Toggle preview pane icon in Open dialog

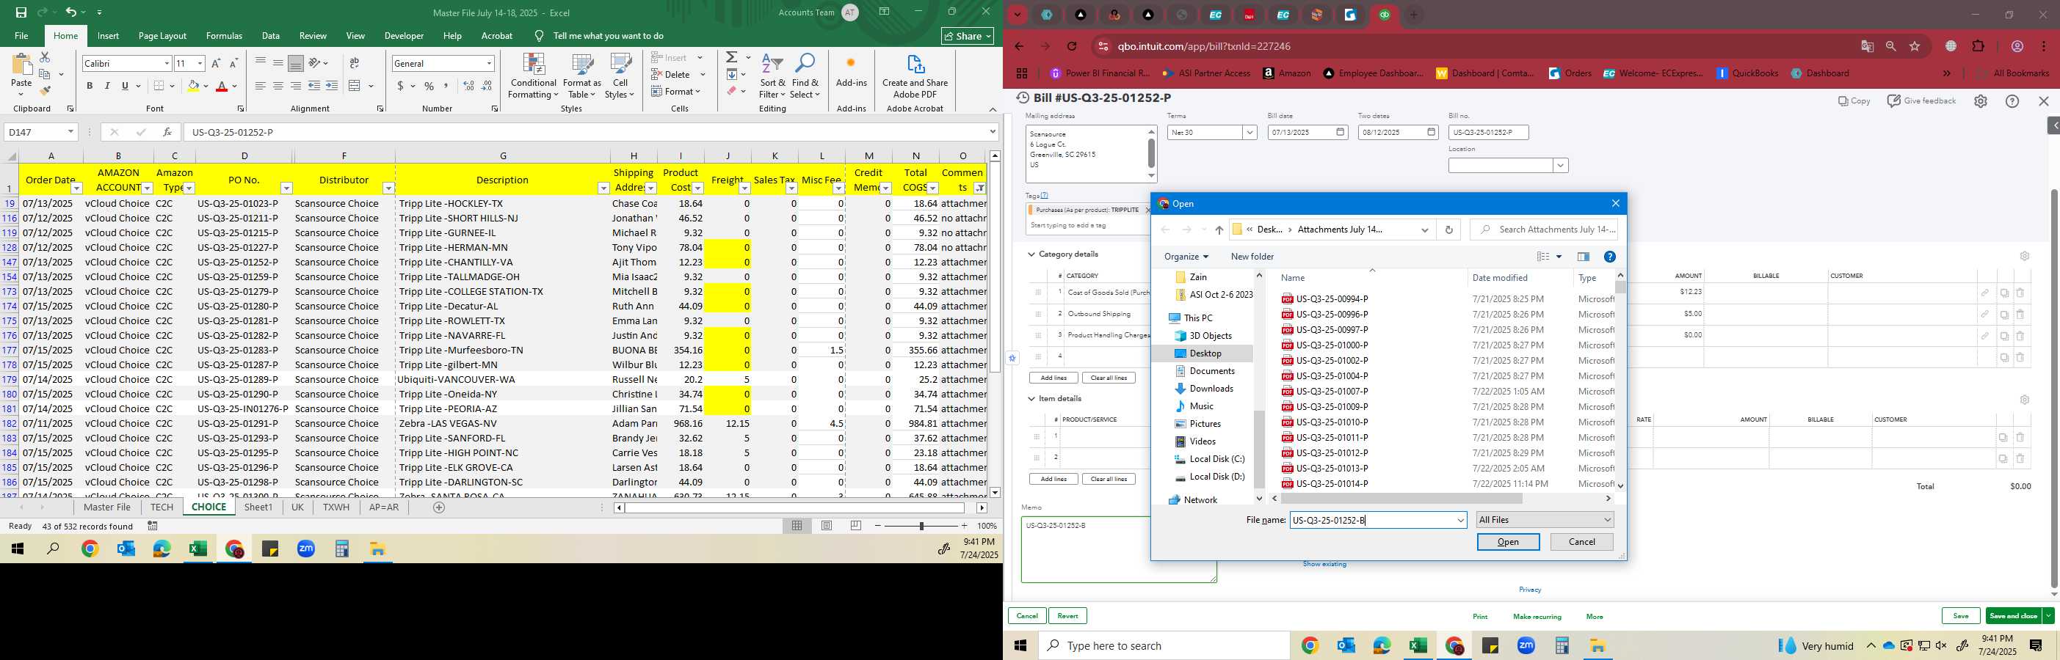click(1583, 257)
